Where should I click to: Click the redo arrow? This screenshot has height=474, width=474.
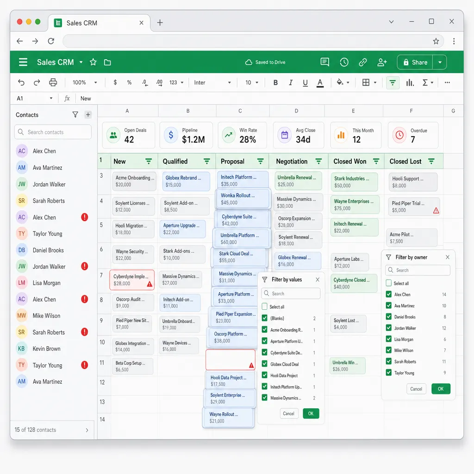coord(37,82)
